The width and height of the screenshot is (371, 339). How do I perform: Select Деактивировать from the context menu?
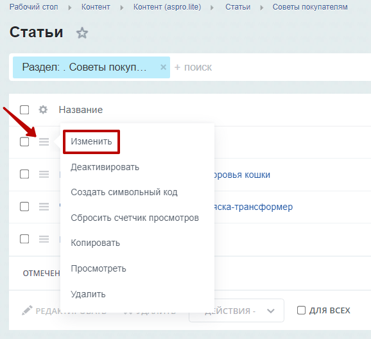tap(105, 167)
